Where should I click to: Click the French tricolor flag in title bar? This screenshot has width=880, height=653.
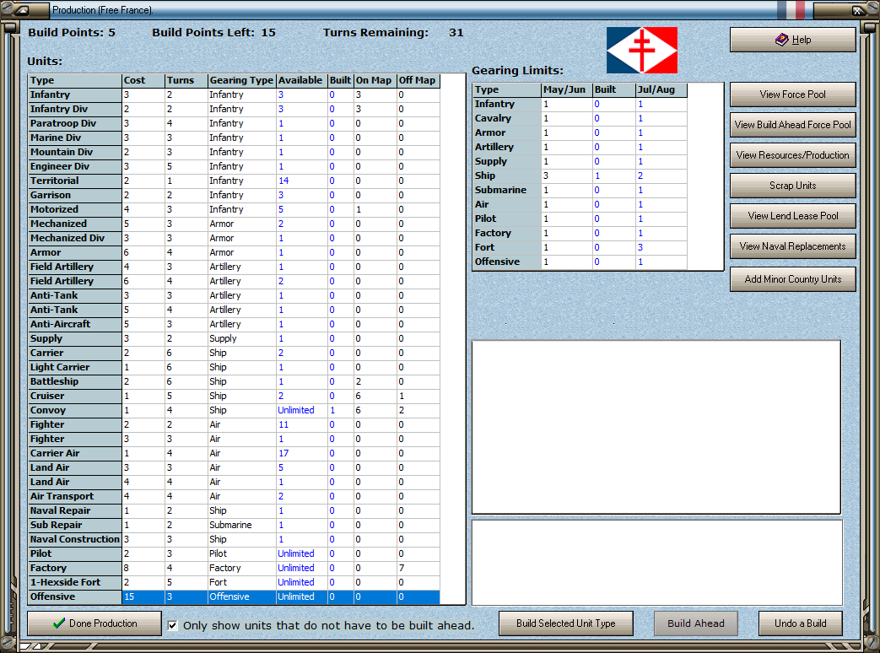(x=792, y=10)
